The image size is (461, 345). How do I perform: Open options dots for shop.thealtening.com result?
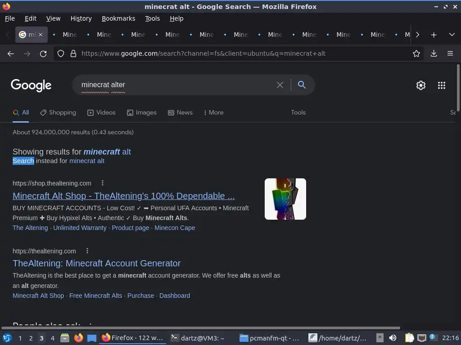click(x=103, y=183)
